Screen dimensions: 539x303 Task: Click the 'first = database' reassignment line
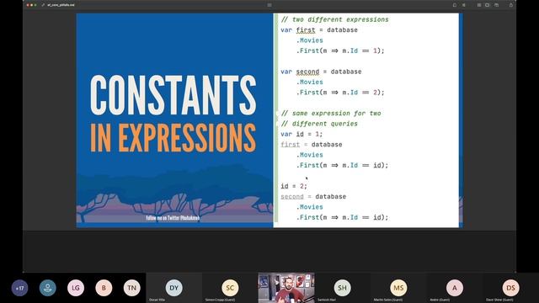[312, 145]
